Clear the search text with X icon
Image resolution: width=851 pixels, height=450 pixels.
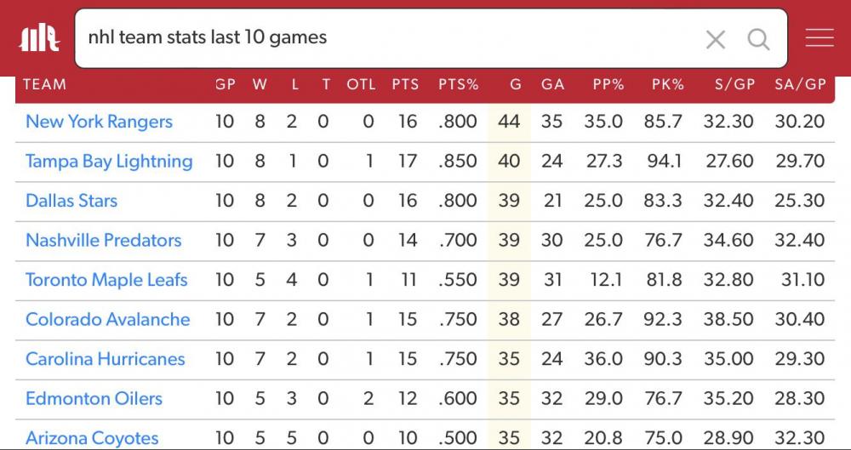(716, 39)
